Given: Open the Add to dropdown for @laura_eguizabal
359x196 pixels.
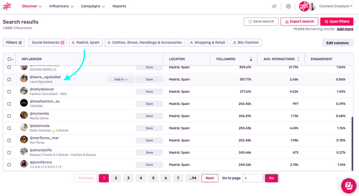Looking at the screenshot, I should 121,79.
